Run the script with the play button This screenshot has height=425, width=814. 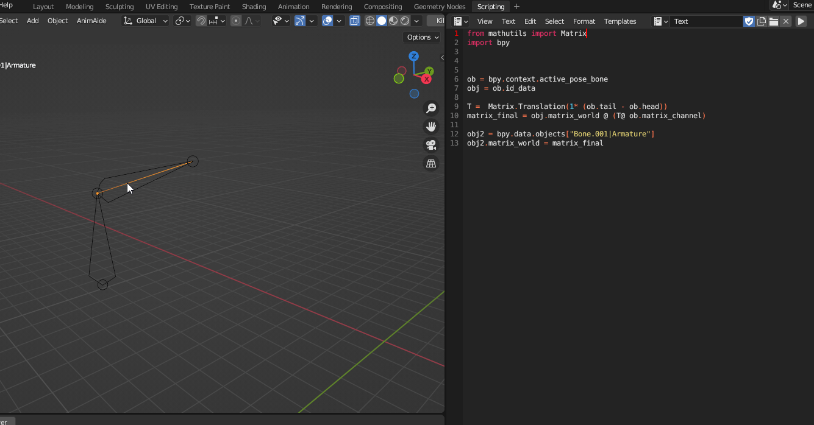(801, 21)
